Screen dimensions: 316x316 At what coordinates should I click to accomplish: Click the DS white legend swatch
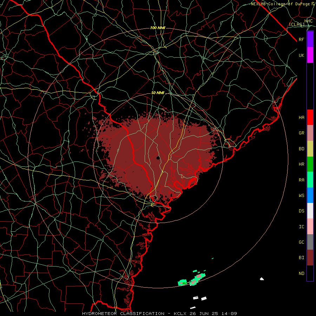[x=310, y=211]
